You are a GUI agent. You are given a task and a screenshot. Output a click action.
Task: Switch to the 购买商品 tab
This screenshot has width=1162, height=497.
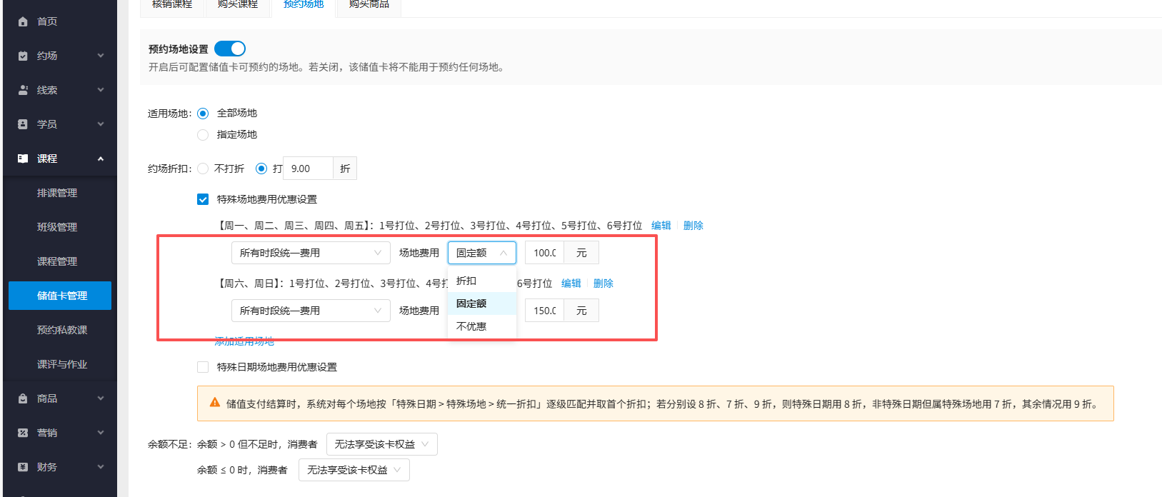(369, 4)
